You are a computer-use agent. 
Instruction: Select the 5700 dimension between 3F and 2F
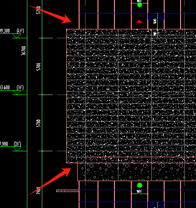pyautogui.click(x=38, y=123)
